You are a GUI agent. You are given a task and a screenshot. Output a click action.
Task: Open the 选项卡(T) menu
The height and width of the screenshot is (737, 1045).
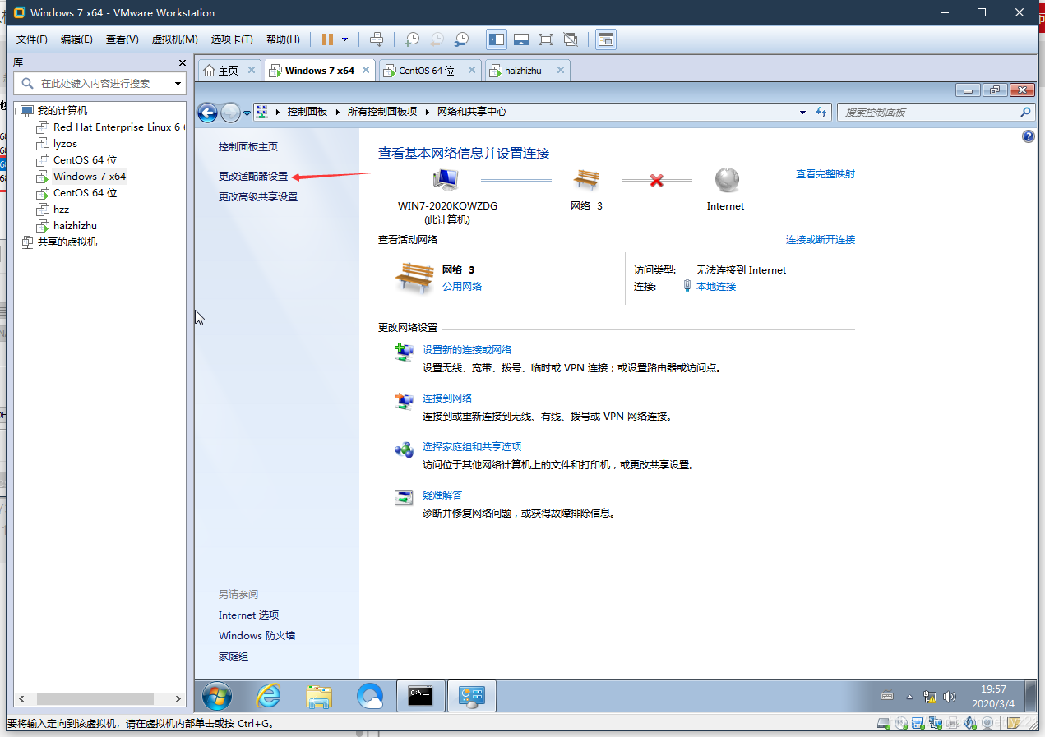pos(232,39)
